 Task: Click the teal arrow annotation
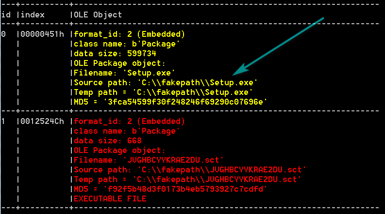click(x=278, y=46)
